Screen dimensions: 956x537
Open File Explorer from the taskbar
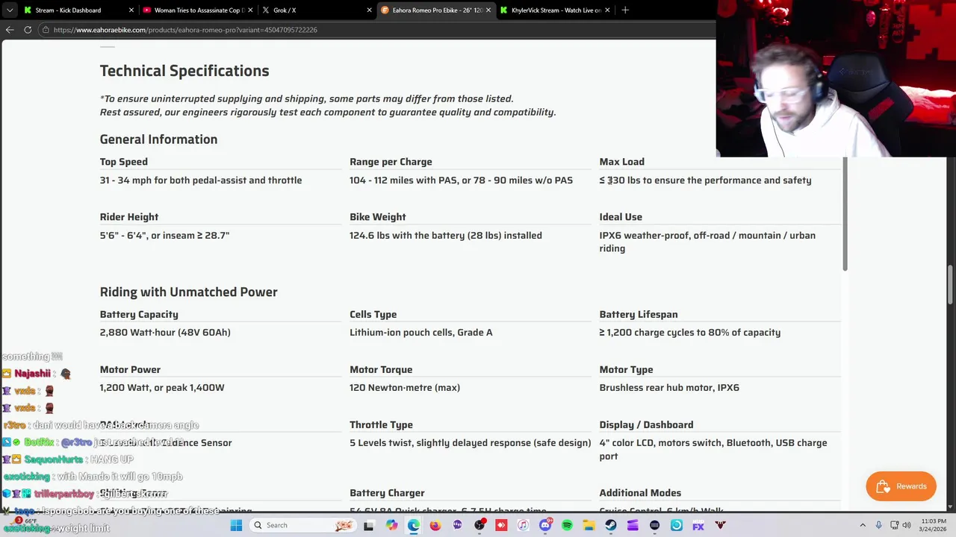click(589, 525)
